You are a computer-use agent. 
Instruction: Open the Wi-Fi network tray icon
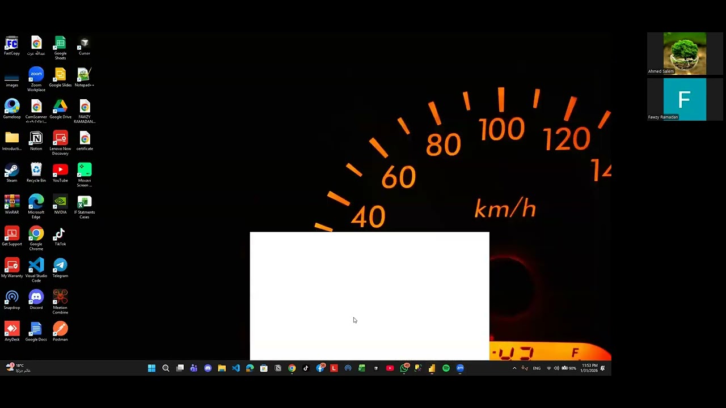[548, 368]
